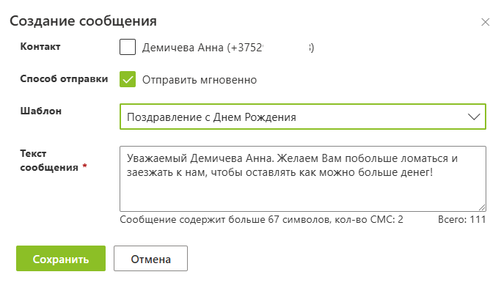
Task: Save the message with Сохранить
Action: coord(61,259)
